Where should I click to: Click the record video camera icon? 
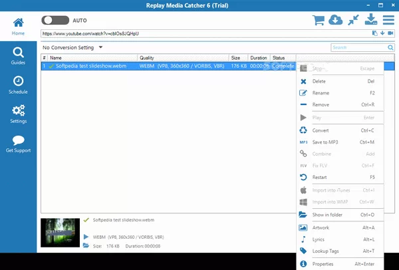tap(390, 33)
